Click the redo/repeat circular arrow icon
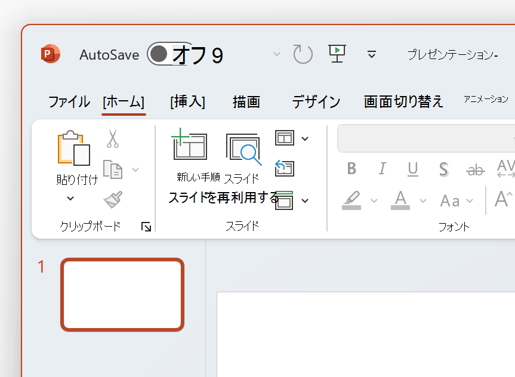515x377 pixels. click(303, 54)
